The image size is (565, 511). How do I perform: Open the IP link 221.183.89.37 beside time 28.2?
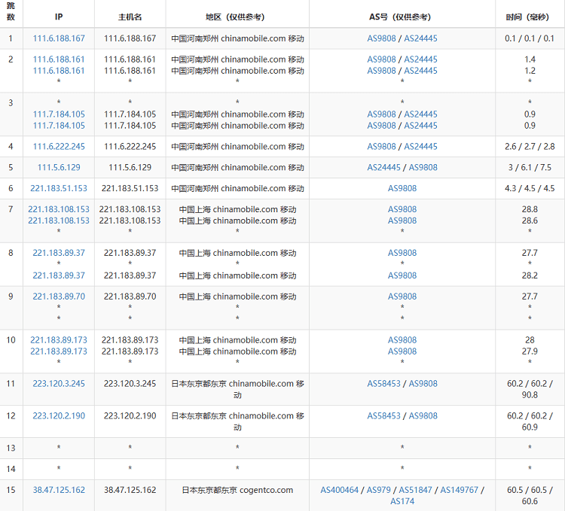pos(59,275)
